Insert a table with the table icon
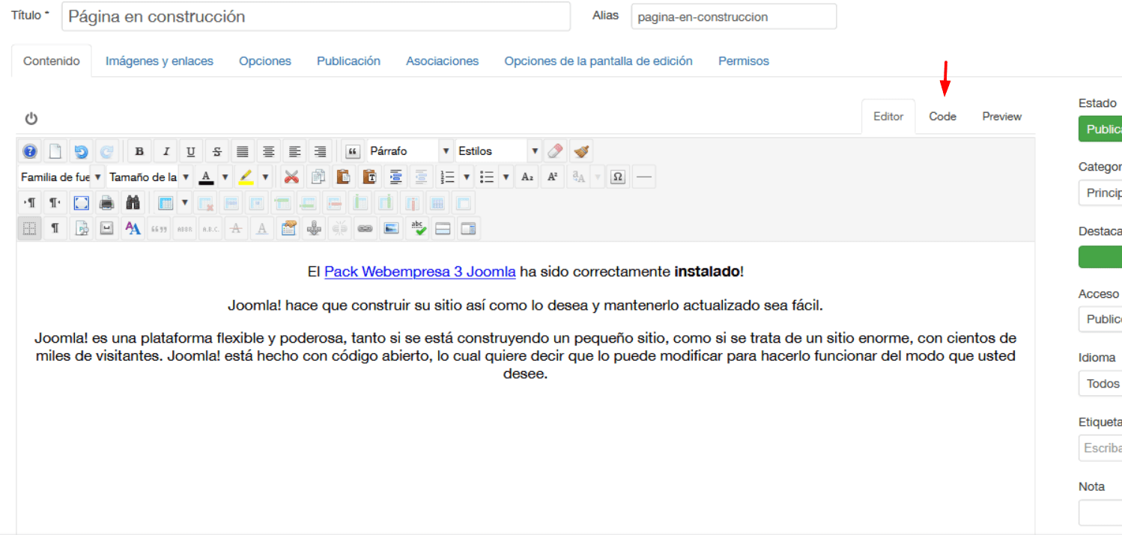Image resolution: width=1122 pixels, height=535 pixels. 166,203
